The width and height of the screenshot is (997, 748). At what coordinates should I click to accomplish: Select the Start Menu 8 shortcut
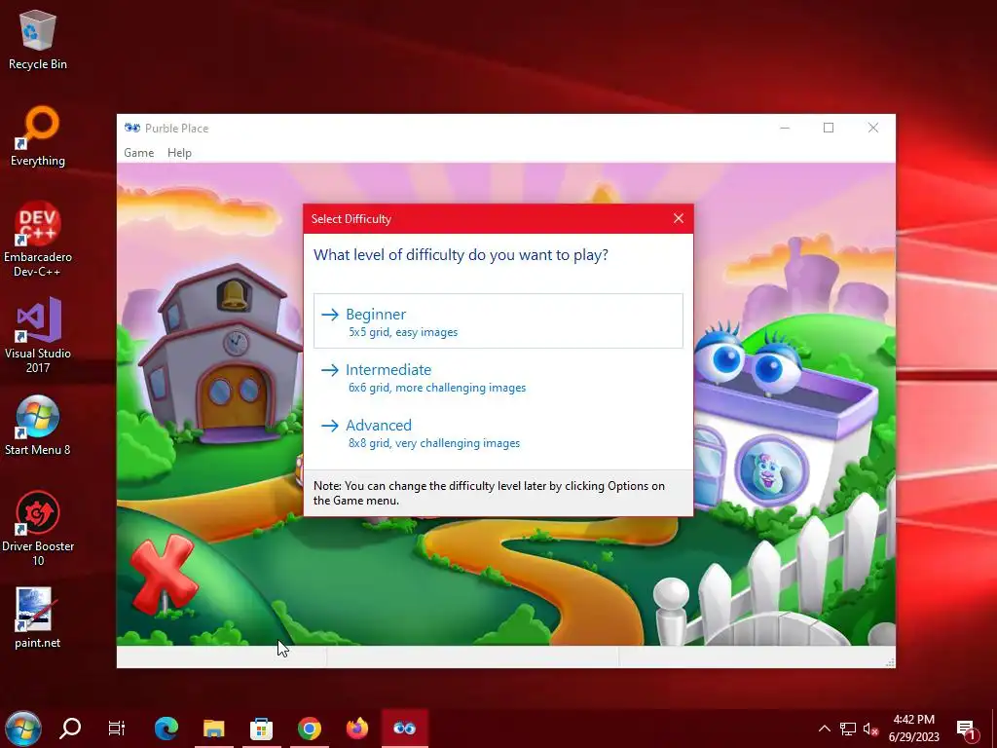pyautogui.click(x=38, y=426)
